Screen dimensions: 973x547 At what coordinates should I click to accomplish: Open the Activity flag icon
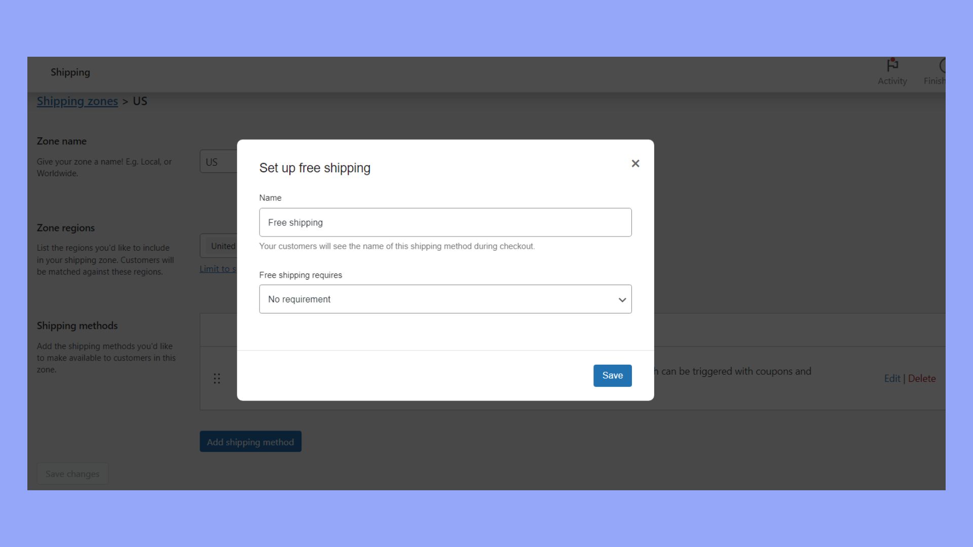click(x=892, y=65)
